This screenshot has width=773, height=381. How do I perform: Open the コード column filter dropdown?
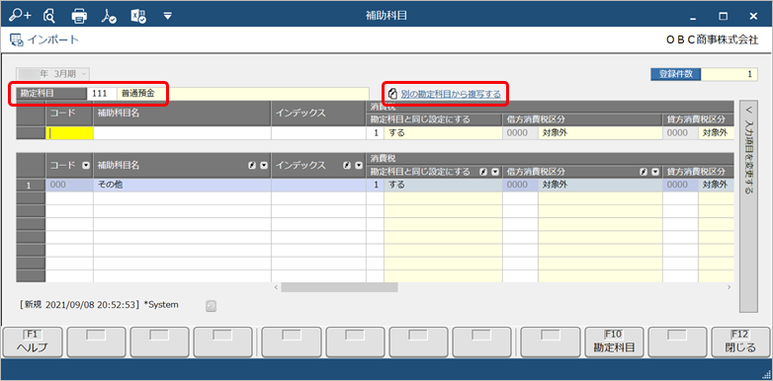coord(86,166)
